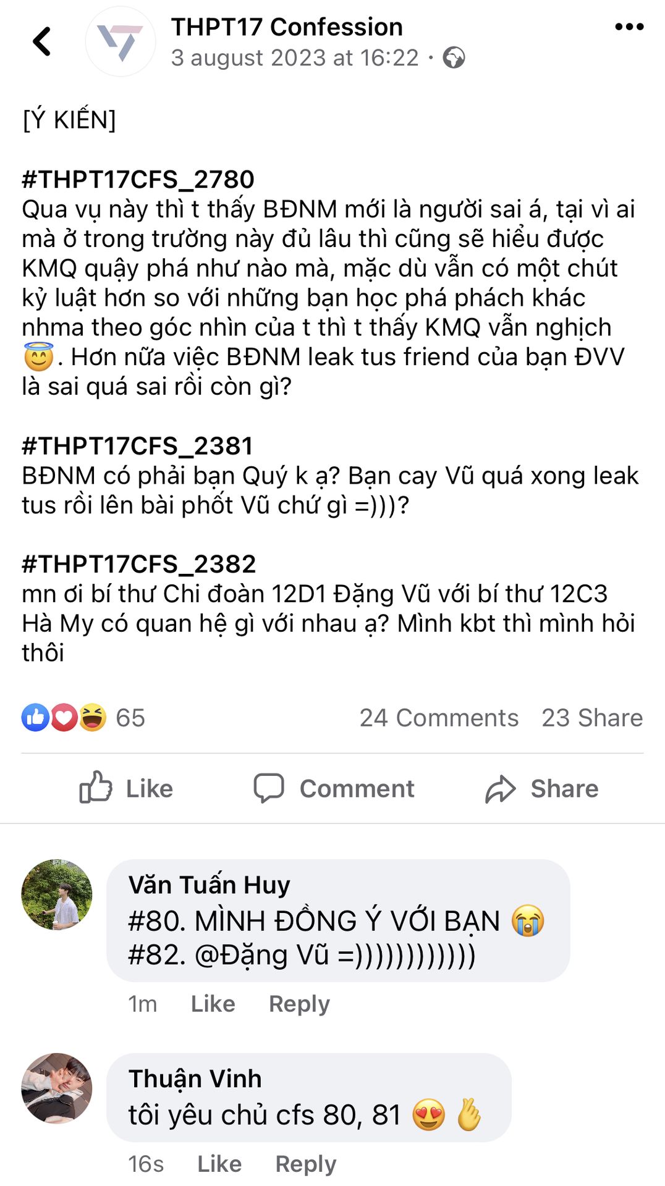Open Thuận Vinh's profile picture

tap(57, 1088)
